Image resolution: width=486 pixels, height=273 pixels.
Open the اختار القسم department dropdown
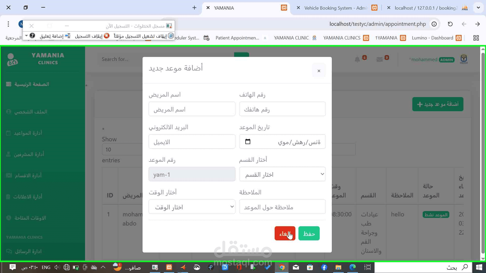pyautogui.click(x=282, y=174)
